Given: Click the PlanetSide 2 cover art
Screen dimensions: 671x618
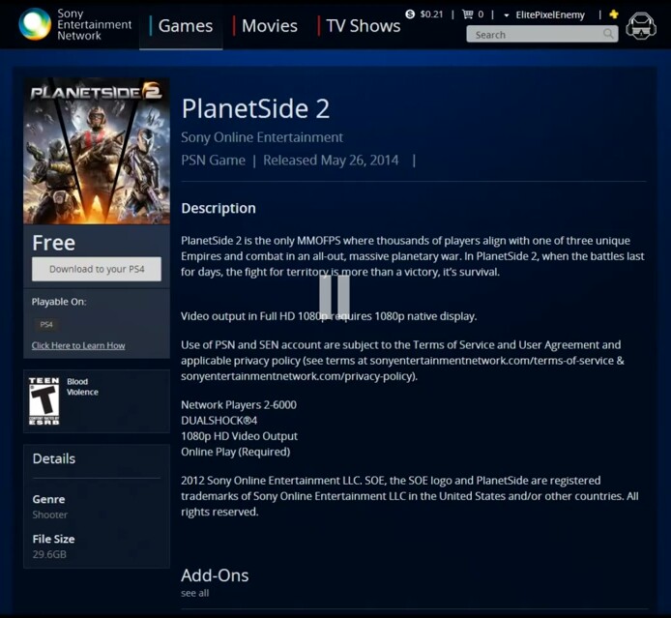Looking at the screenshot, I should (97, 151).
